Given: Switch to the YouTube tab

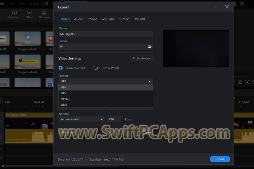Looking at the screenshot, I should point(108,19).
